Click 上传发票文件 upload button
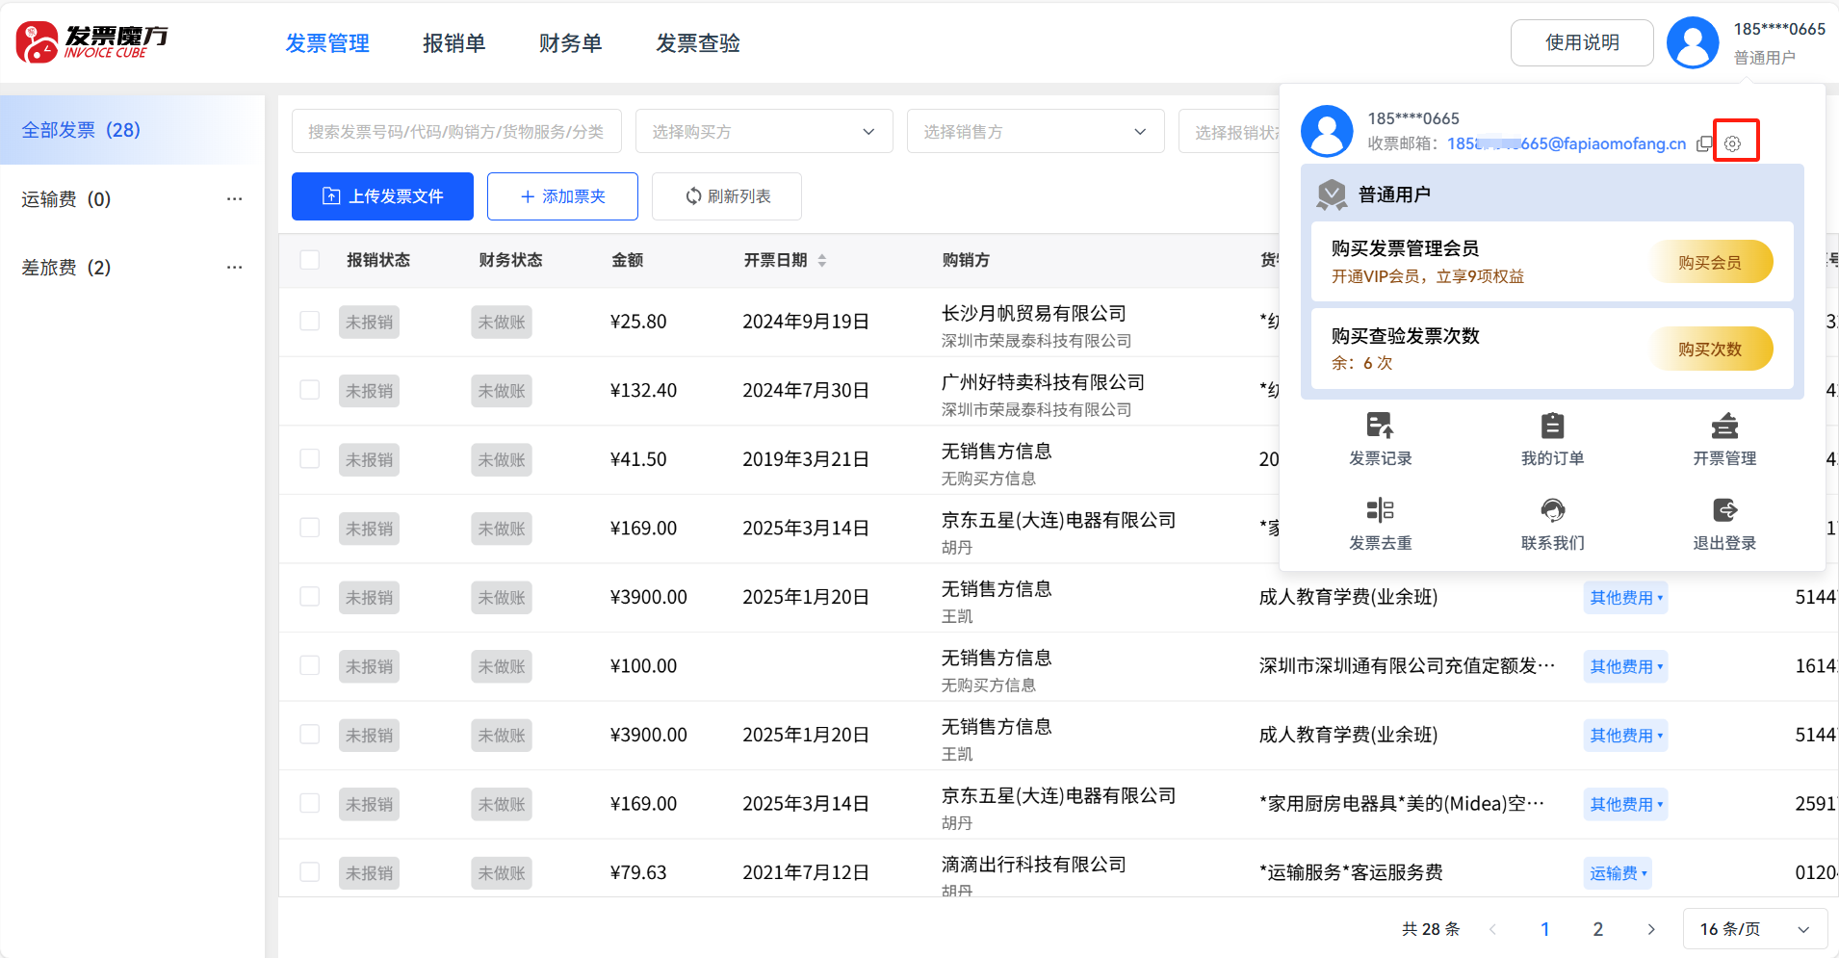The width and height of the screenshot is (1839, 958). [x=382, y=196]
